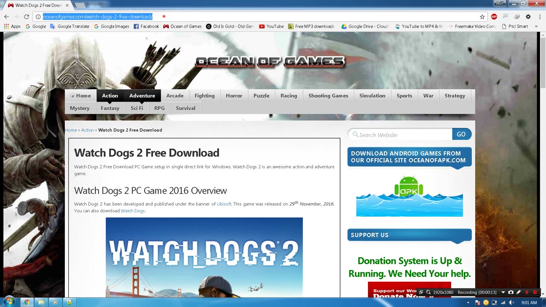Select the Action category
Screen dimensions: 546x307
coord(110,96)
